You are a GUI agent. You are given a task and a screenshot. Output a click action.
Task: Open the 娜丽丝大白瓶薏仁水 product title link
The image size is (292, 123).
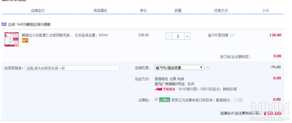pos(47,35)
